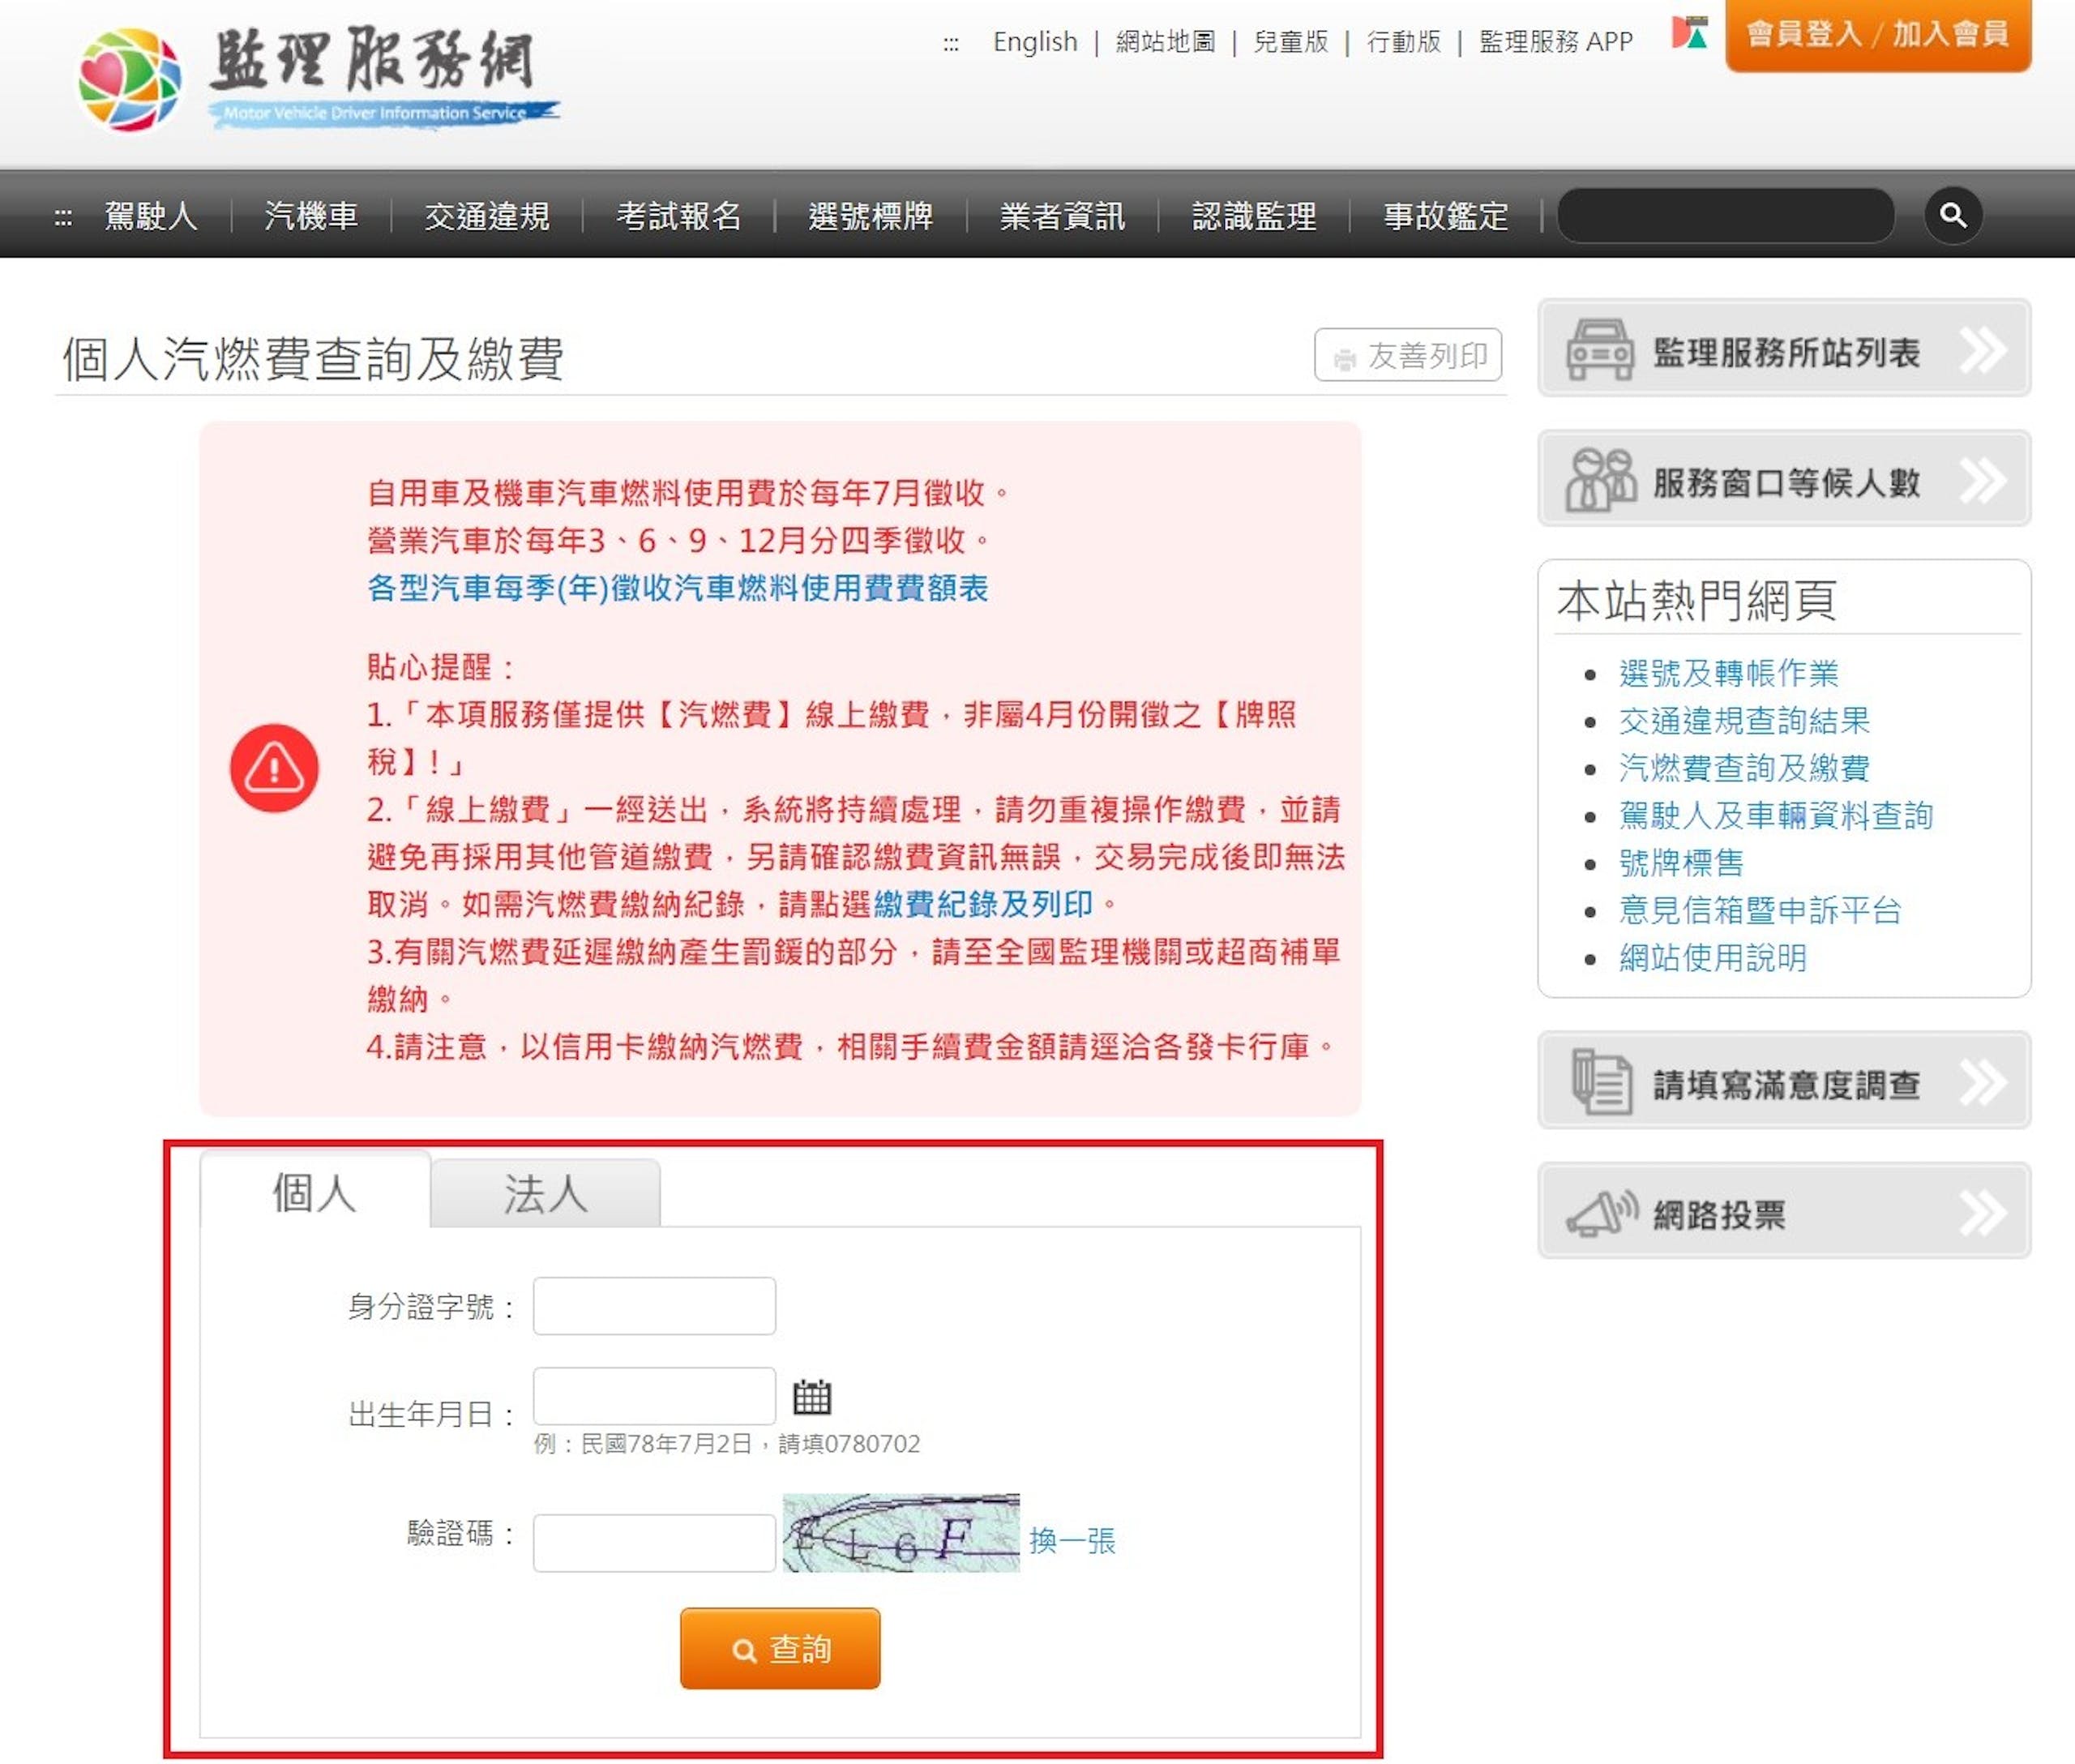Open the 駕駛人 navigation menu
This screenshot has height=1764, width=2075.
[151, 215]
